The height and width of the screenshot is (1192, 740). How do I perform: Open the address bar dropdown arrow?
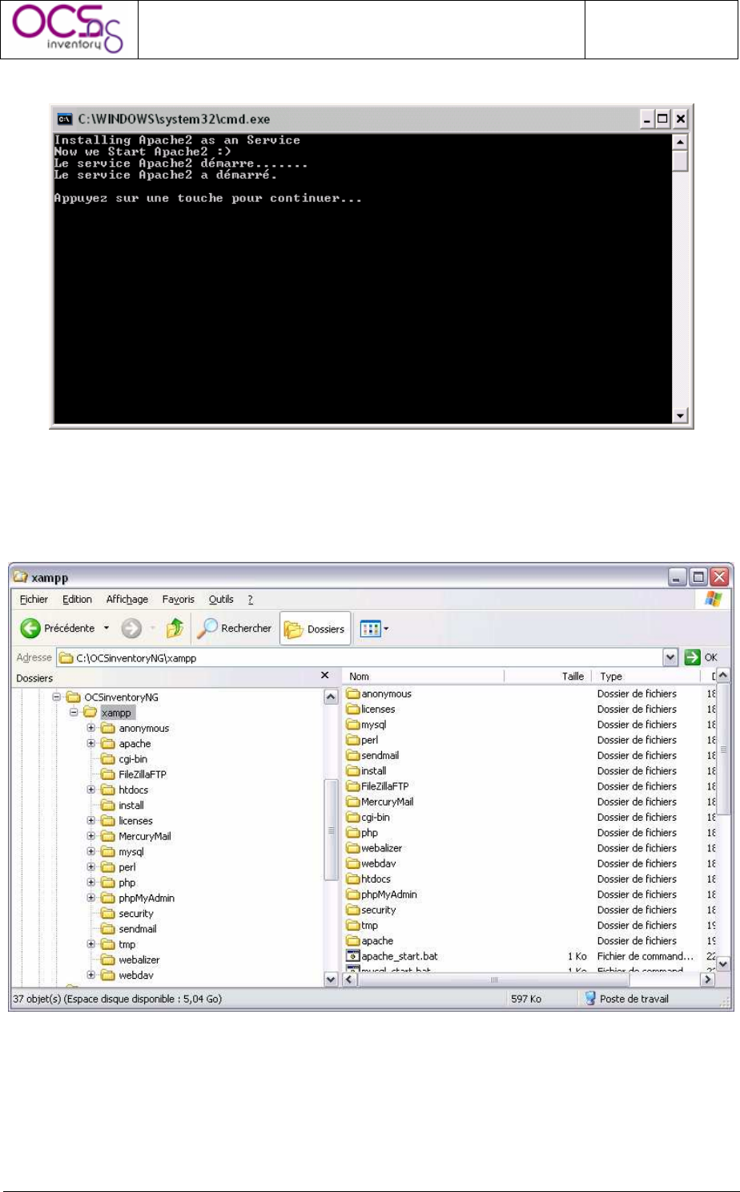pos(670,658)
